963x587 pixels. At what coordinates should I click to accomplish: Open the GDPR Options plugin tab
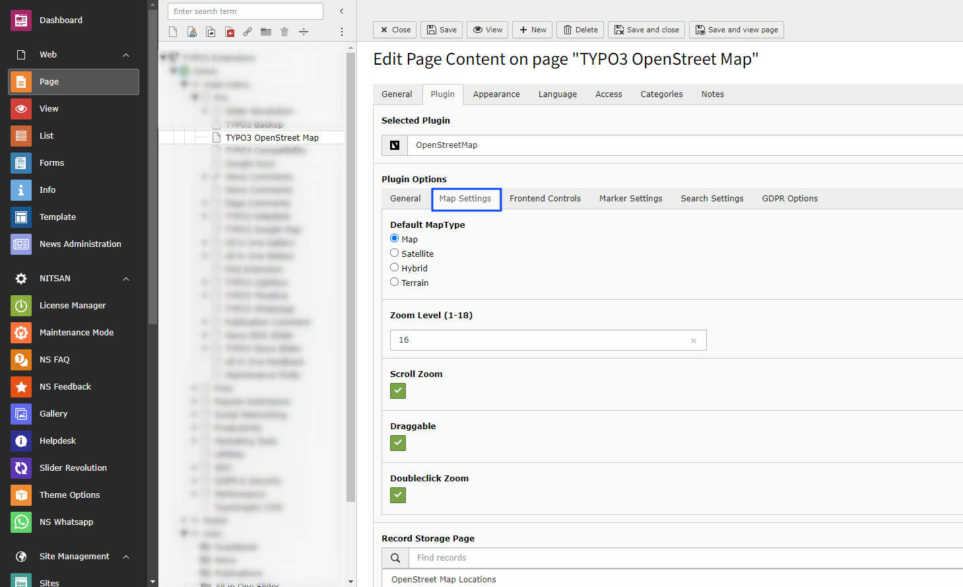(x=790, y=199)
